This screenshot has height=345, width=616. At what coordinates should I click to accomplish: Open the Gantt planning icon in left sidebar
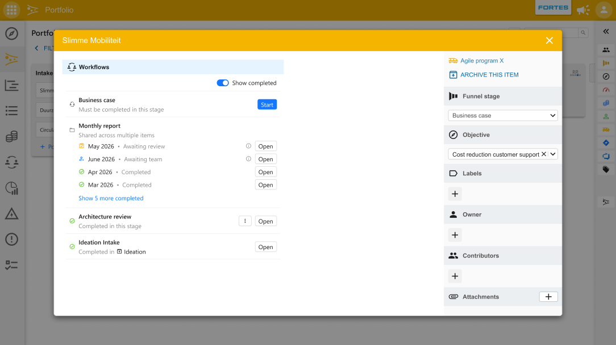(12, 85)
